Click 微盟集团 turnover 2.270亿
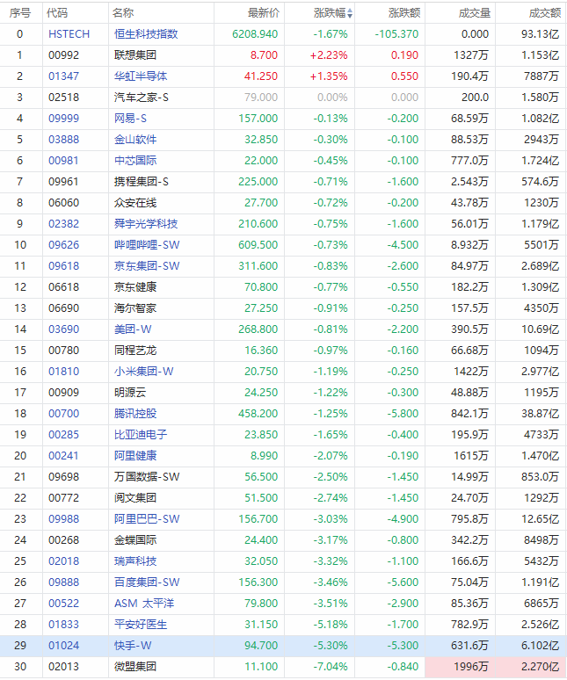Image resolution: width=567 pixels, height=680 pixels. [540, 667]
